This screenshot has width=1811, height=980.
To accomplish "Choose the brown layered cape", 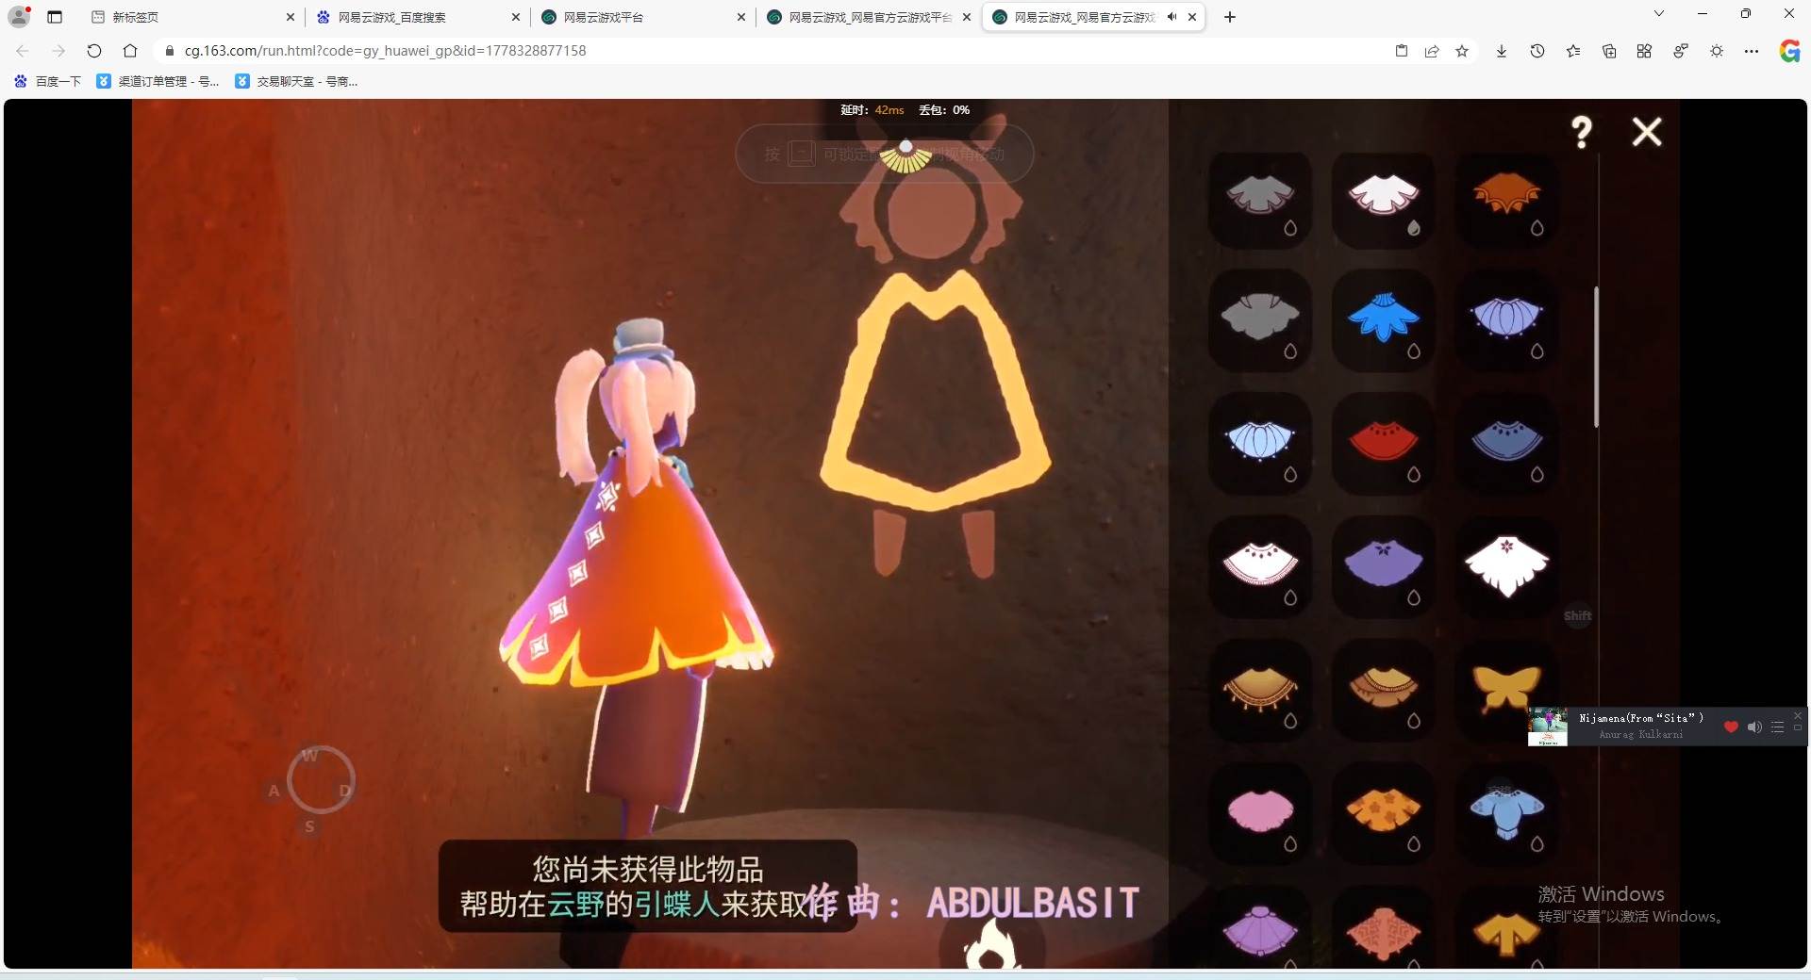I will point(1384,691).
